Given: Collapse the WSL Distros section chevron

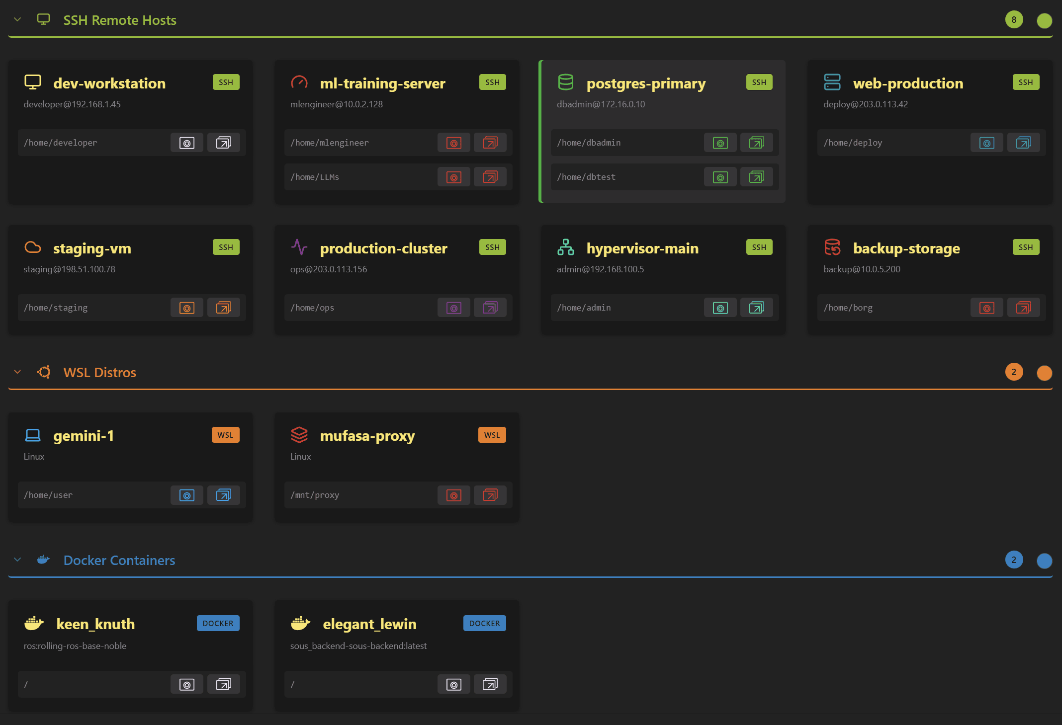Looking at the screenshot, I should tap(17, 372).
